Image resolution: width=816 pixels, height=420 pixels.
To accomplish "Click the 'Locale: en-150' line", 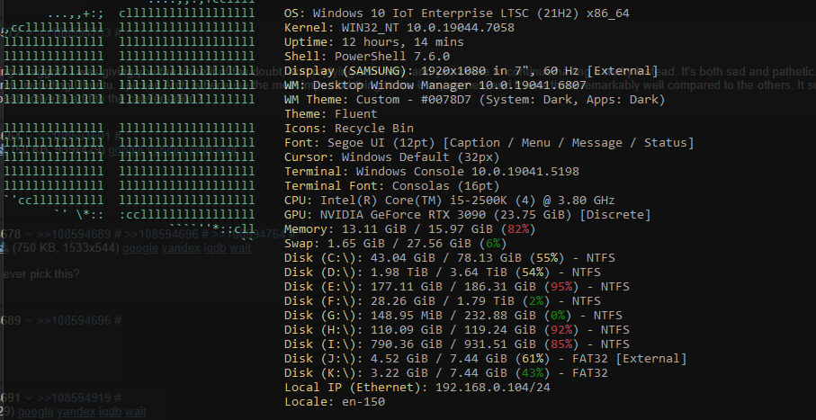I will pos(334,402).
